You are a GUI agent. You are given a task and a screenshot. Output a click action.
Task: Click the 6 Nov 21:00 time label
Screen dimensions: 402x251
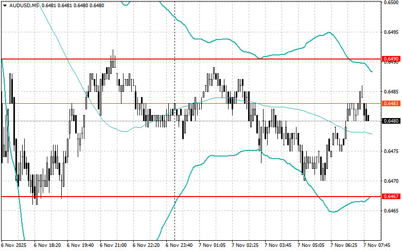pos(113,245)
